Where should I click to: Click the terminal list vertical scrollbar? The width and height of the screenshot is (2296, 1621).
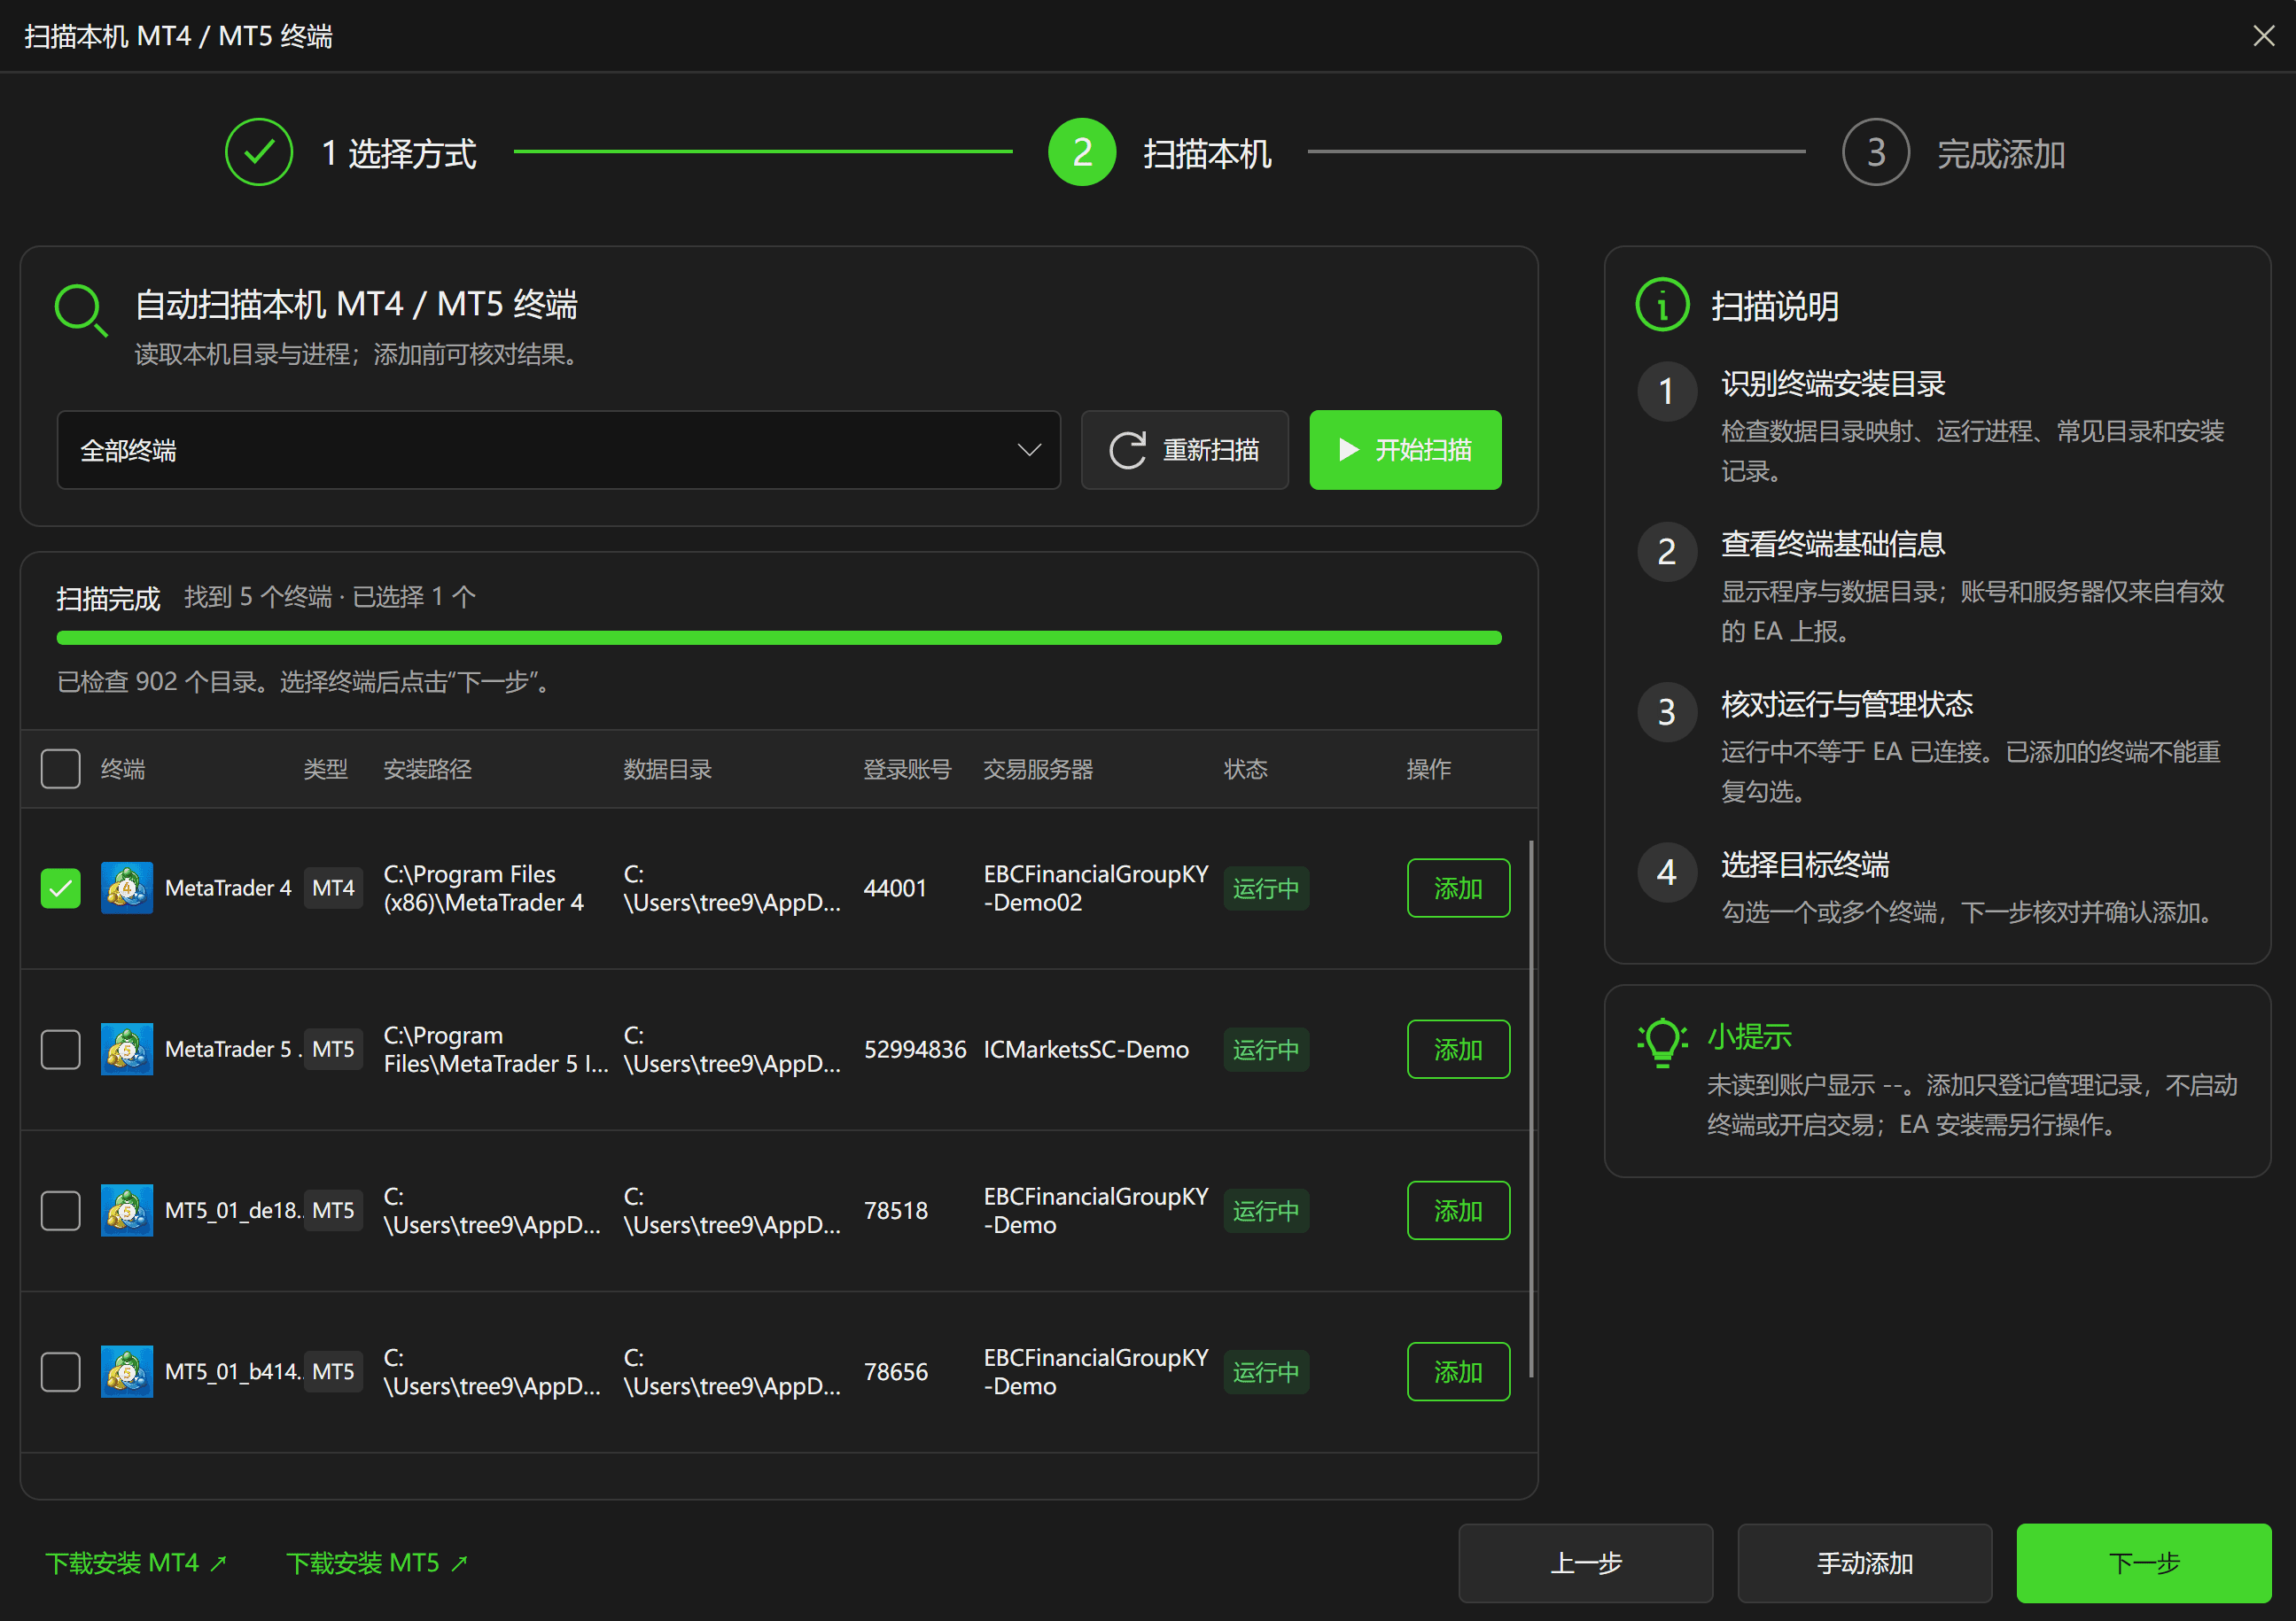tap(1531, 1109)
